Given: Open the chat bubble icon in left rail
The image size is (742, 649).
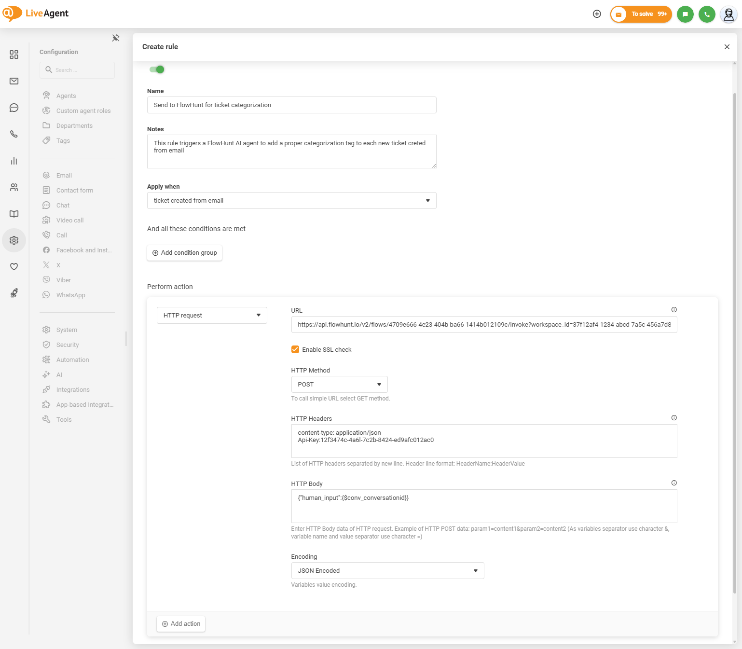Looking at the screenshot, I should tap(14, 108).
